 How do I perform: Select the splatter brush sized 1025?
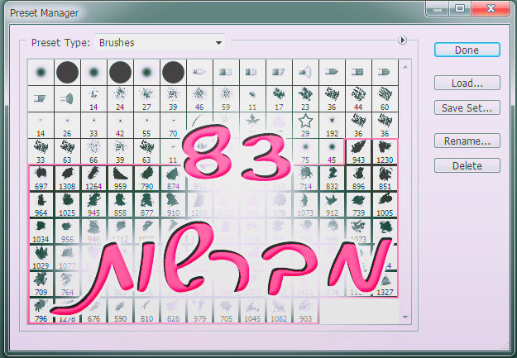67,205
